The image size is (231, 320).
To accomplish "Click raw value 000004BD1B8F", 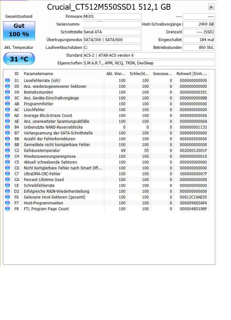I will pyautogui.click(x=193, y=209).
